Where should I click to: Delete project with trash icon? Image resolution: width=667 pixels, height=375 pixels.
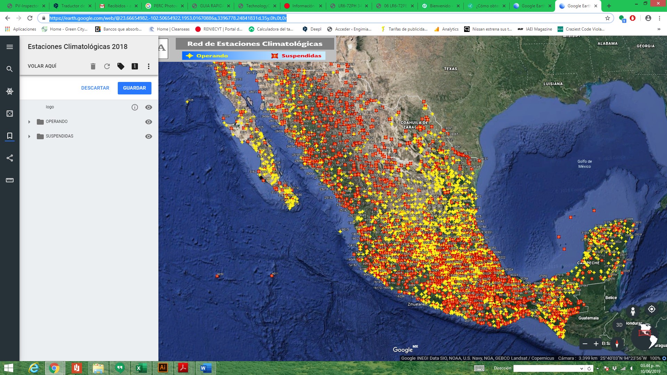93,66
